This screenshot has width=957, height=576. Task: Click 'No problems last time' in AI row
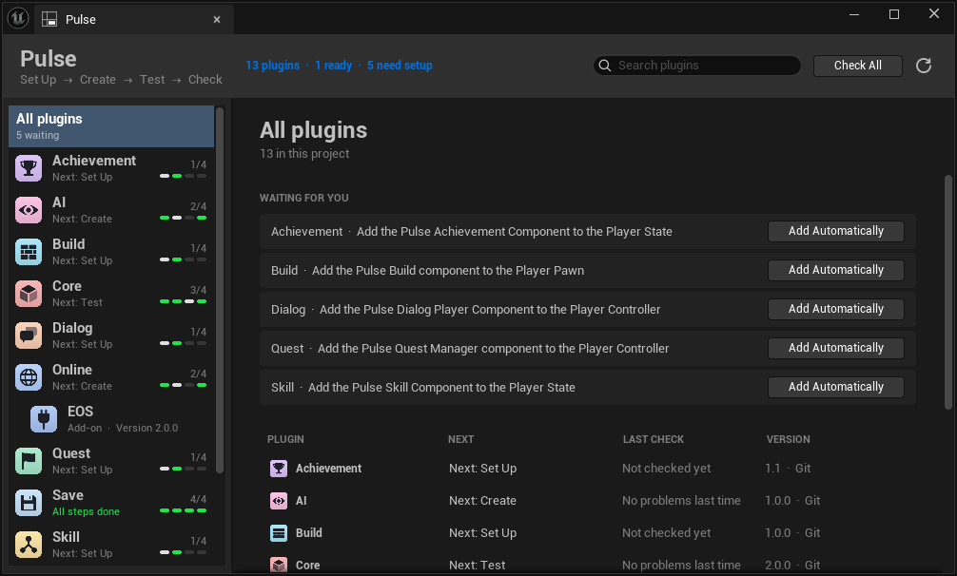[x=681, y=500]
